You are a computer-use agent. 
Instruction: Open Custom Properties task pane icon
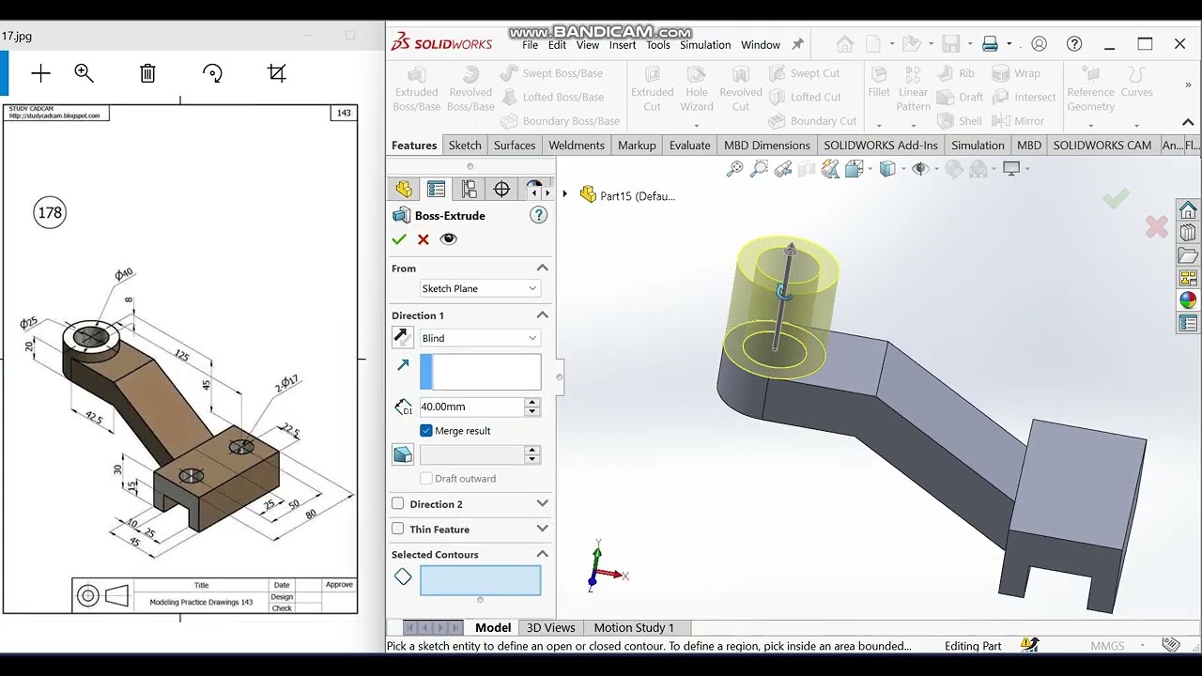1188,324
